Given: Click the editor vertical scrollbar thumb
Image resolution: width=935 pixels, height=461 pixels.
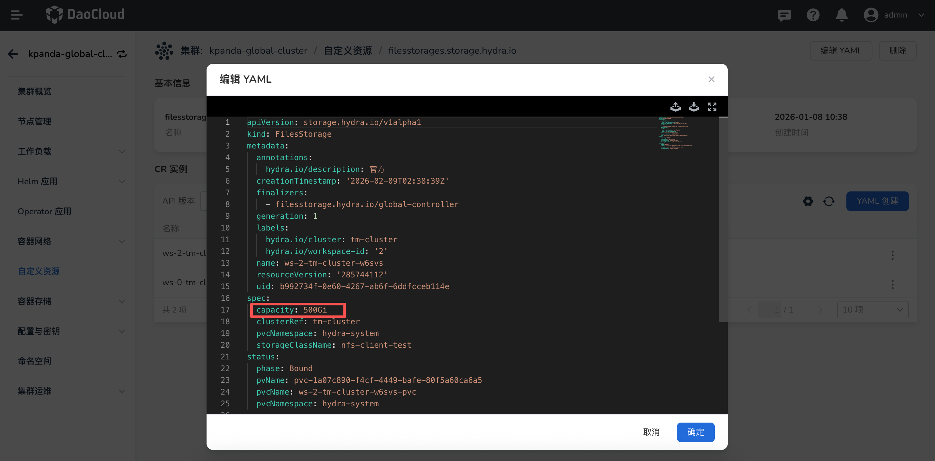Looking at the screenshot, I should (x=723, y=219).
